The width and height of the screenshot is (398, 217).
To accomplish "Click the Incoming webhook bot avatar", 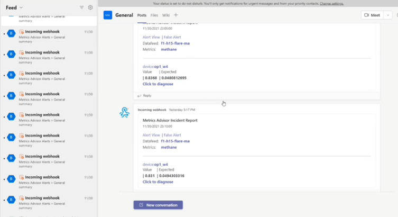I will (124, 112).
